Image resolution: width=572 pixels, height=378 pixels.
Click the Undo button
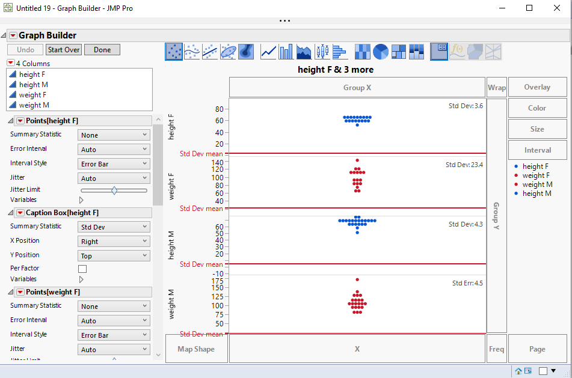(x=25, y=49)
